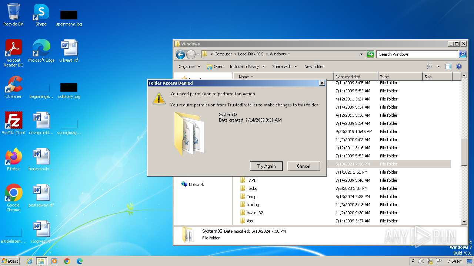
Task: Select the Vss folder row
Action: pyautogui.click(x=345, y=221)
